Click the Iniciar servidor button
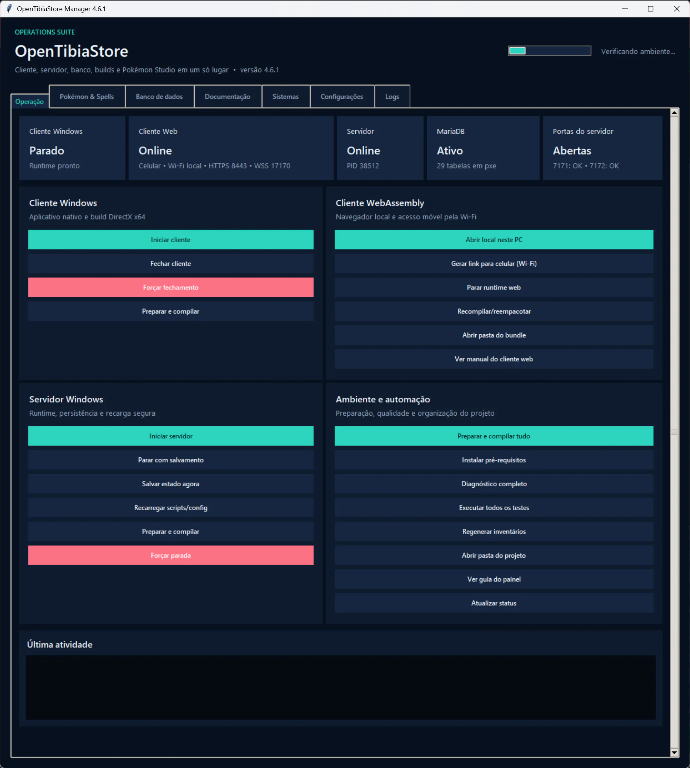 pos(171,436)
